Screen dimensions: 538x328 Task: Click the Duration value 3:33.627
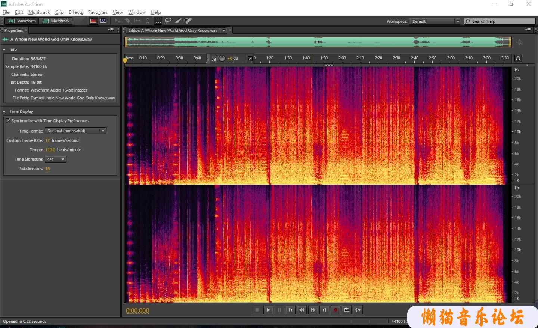click(x=38, y=59)
